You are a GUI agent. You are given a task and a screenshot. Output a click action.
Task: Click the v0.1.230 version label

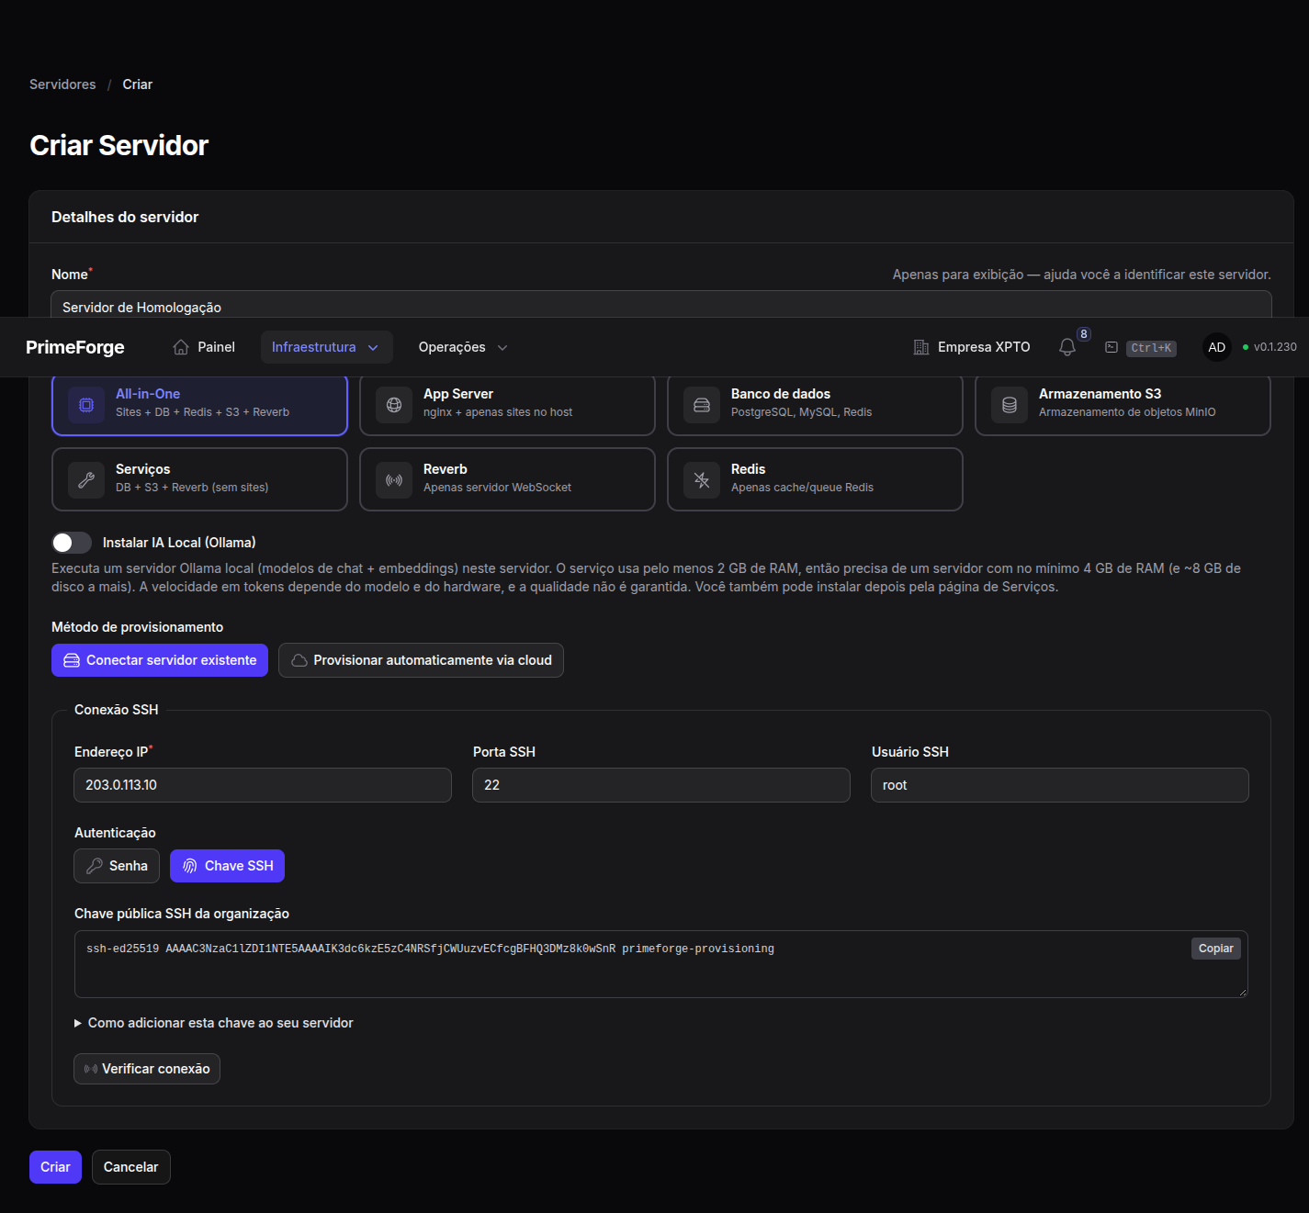click(x=1275, y=347)
